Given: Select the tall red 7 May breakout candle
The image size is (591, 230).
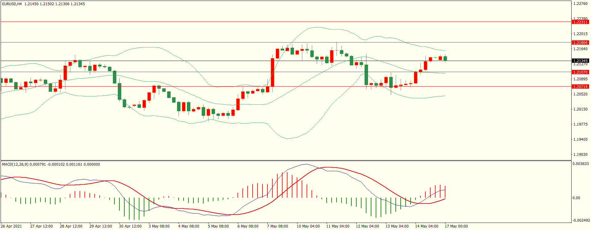Looking at the screenshot, I should click(273, 72).
